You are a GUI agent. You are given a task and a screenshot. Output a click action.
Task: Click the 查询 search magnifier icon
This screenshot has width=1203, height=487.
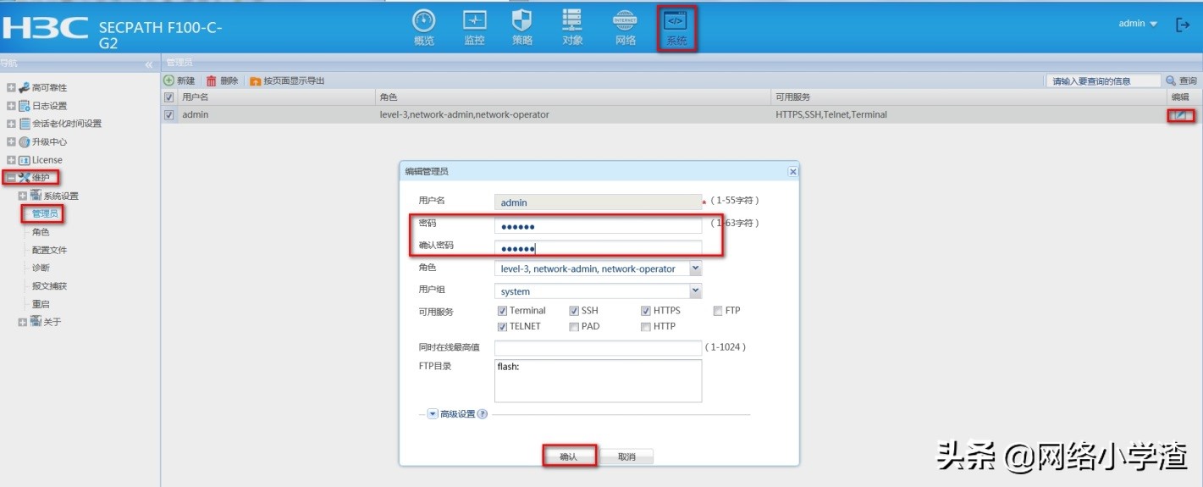coord(1171,80)
